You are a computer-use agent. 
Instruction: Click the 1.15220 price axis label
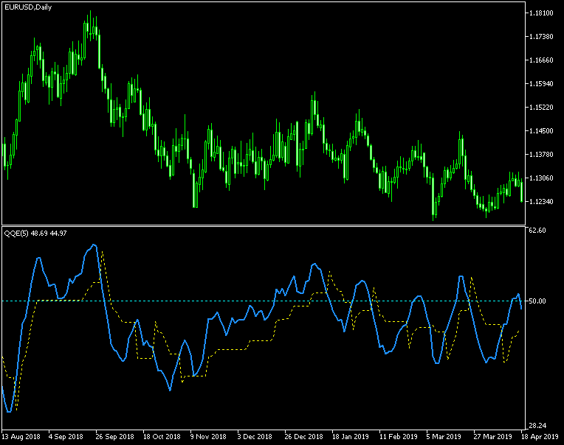[x=541, y=108]
